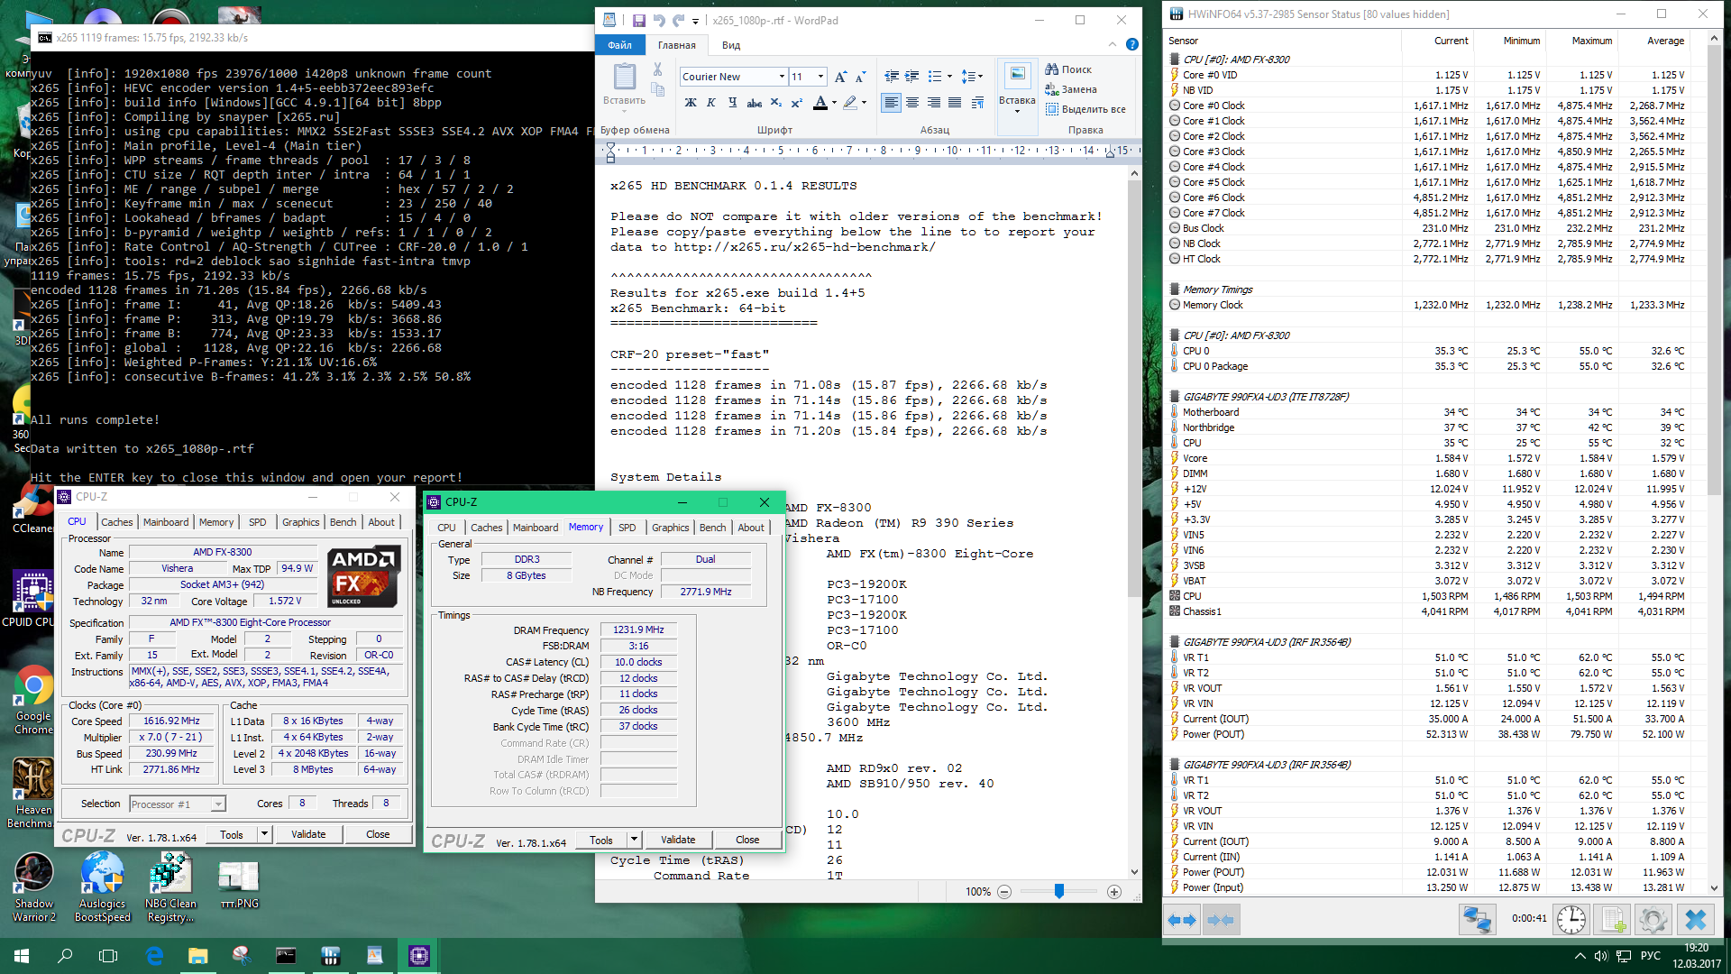Viewport: 1731px width, 974px height.
Task: Click the HWiNFO log file icon
Action: click(1611, 919)
